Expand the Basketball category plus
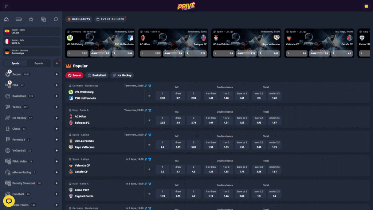Image resolution: width=373 pixels, height=210 pixels. click(56, 96)
